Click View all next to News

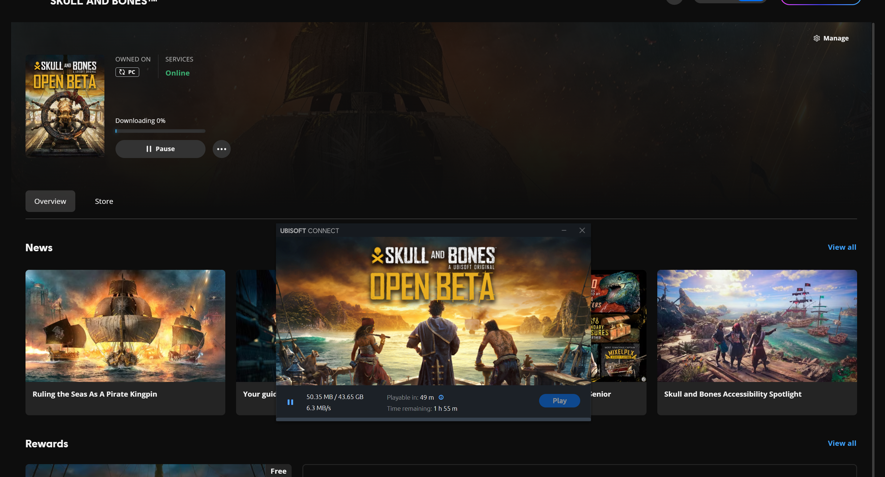(842, 247)
